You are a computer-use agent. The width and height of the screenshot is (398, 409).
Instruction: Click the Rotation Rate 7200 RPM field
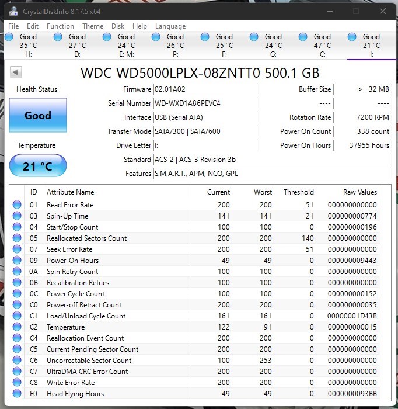[362, 117]
